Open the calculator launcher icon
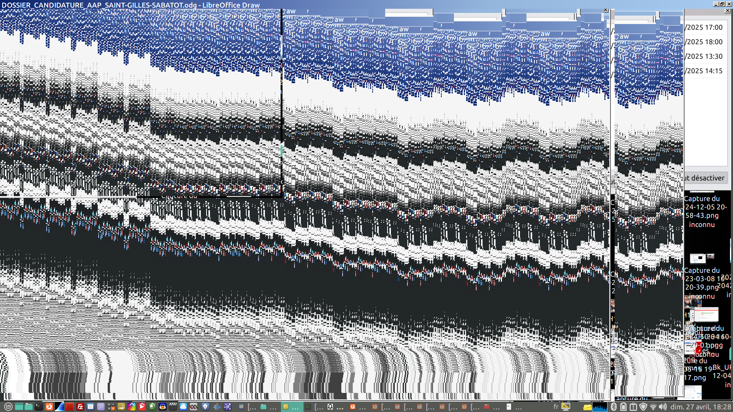The width and height of the screenshot is (733, 412). click(x=111, y=407)
